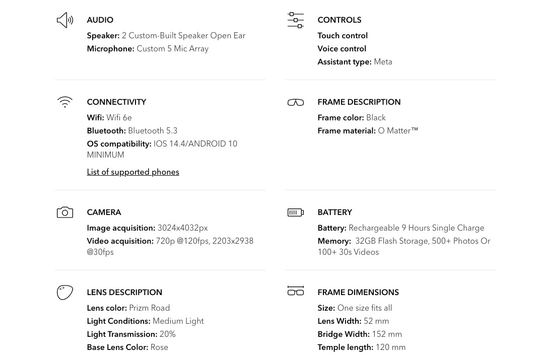Click the Lens Description lens icon
Screen dimensions: 539x359
coord(65,293)
